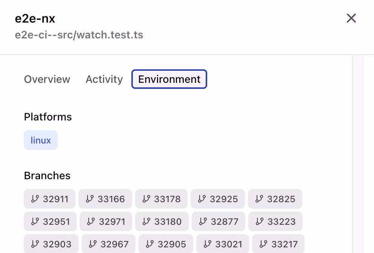Open branch 33021
Screen dimensions: 374x253
(x=222, y=244)
